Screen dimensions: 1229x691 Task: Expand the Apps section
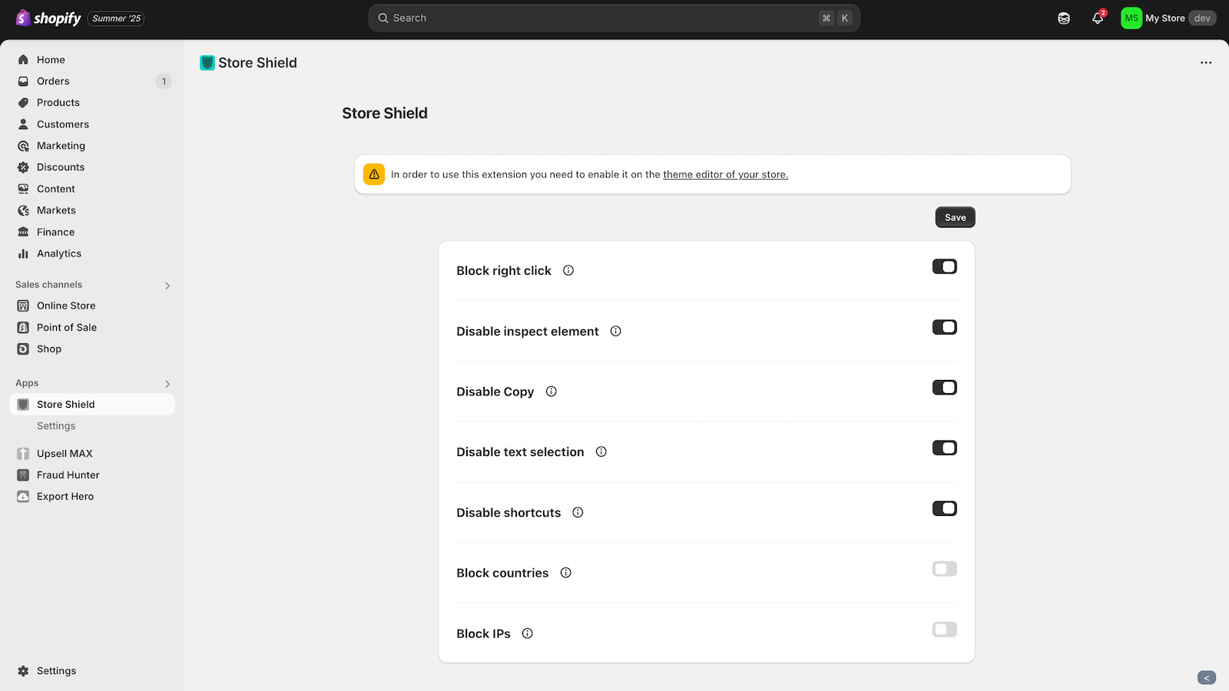pyautogui.click(x=167, y=384)
